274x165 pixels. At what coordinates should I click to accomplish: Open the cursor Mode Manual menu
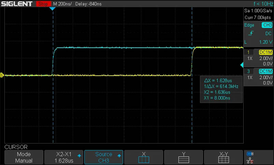click(x=24, y=157)
